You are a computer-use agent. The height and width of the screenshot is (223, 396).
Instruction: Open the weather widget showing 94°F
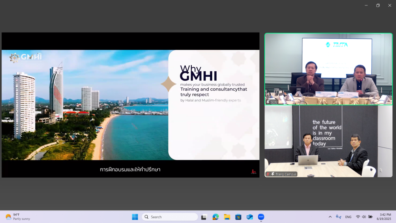[17, 217]
